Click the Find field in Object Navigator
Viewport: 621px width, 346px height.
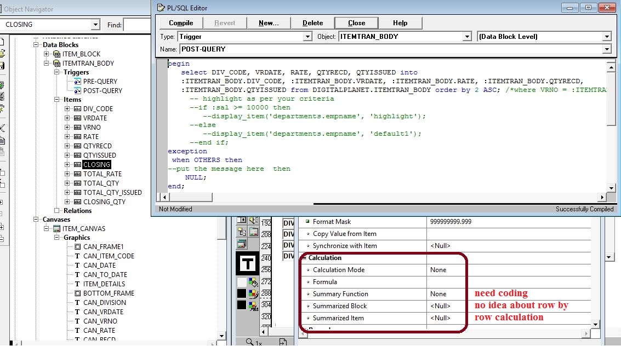[137, 25]
